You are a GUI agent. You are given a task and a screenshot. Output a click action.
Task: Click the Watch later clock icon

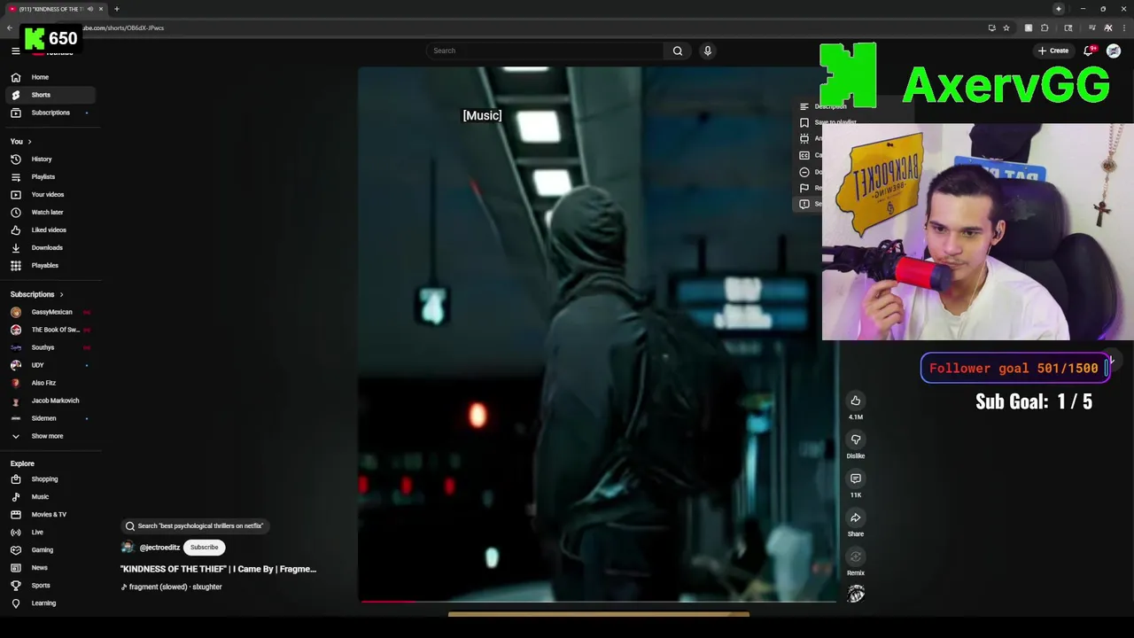16,213
